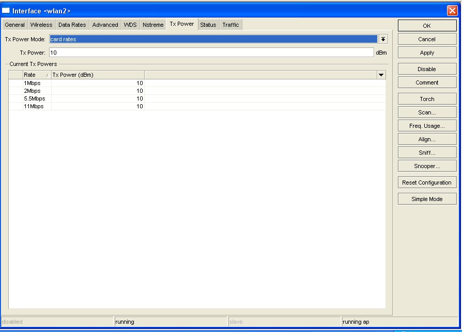Select the 5.5Mbps rate row
Screen dimensions: 462x332
pos(197,98)
